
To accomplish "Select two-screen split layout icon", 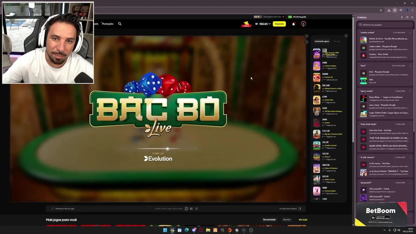I will point(191,209).
